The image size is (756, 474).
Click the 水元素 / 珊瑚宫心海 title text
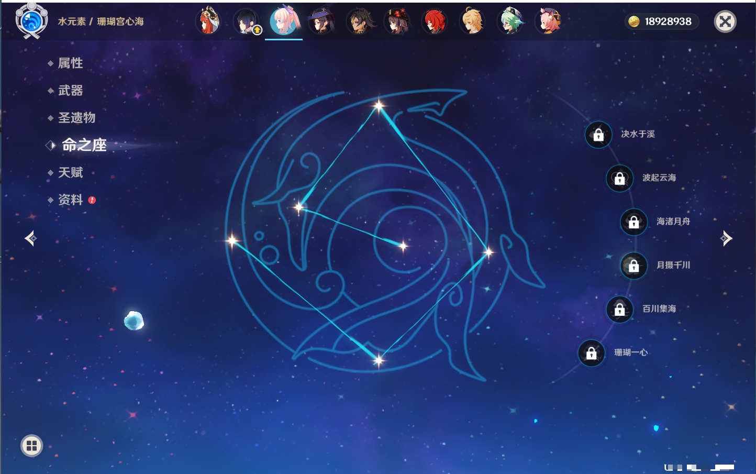(101, 21)
